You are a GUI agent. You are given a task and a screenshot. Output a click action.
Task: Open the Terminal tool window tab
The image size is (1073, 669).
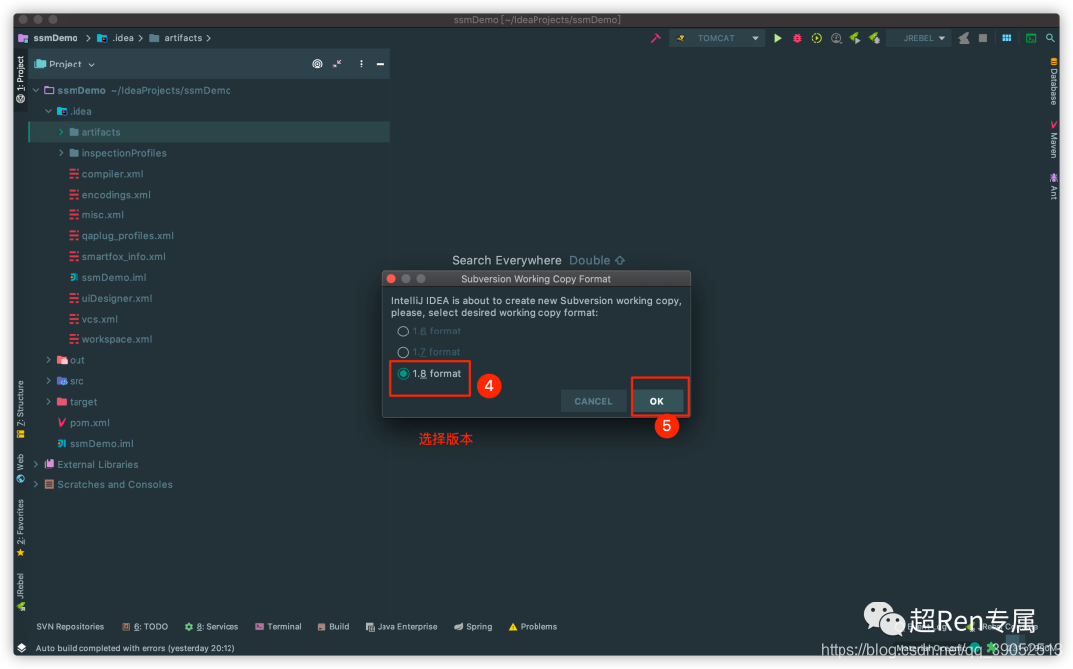278,627
